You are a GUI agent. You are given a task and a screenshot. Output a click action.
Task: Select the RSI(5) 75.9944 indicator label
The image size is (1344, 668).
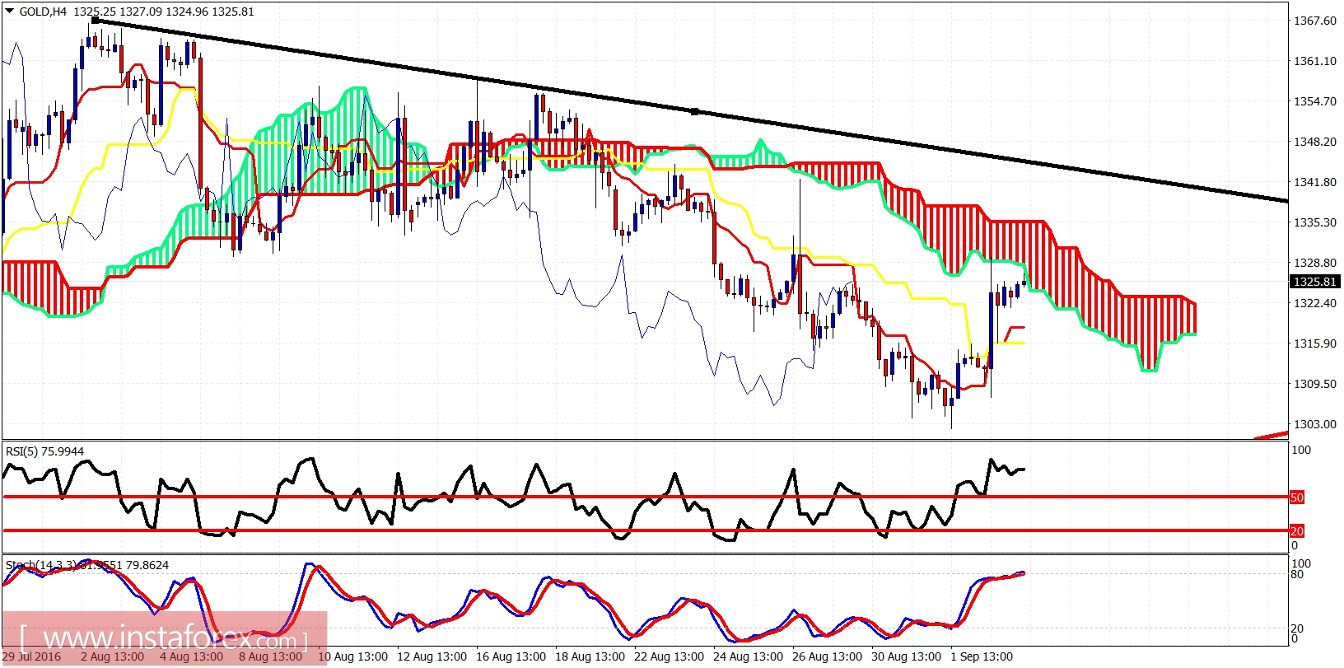tap(44, 451)
